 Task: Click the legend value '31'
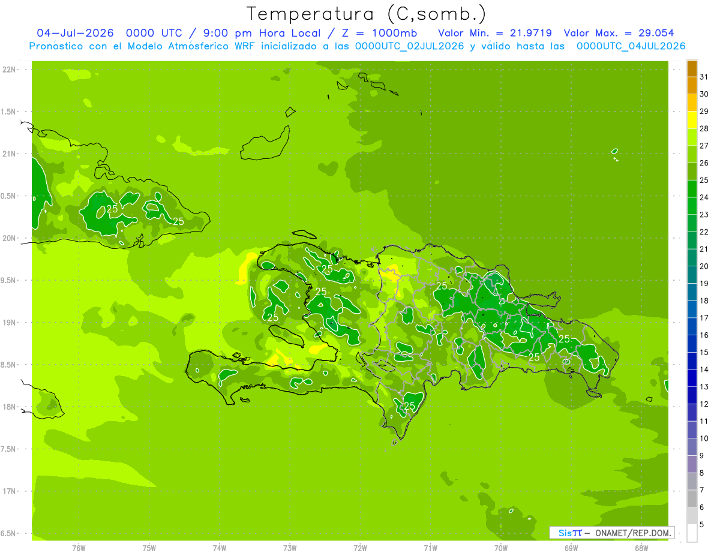[x=704, y=77]
